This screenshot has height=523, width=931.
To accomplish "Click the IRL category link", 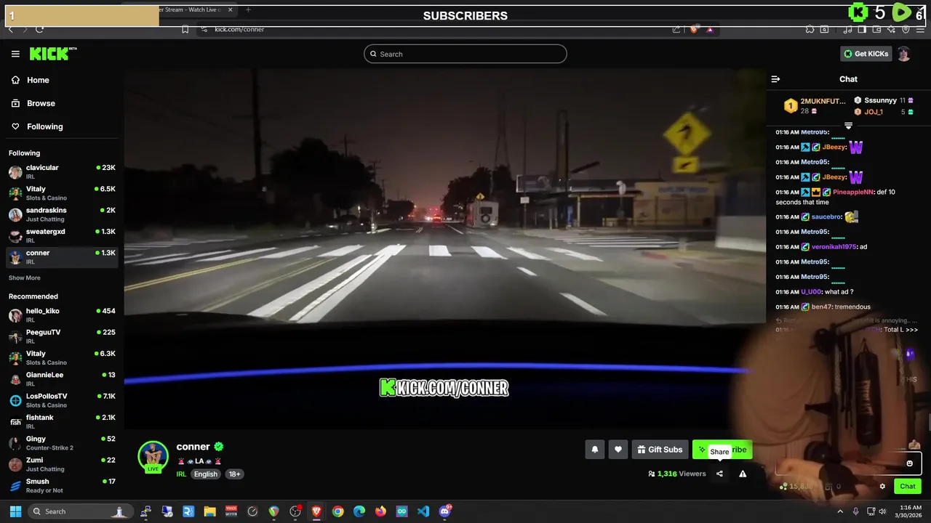I will pos(181,474).
